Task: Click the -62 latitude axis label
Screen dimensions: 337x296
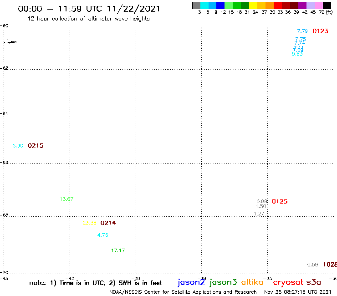Action: [x=4, y=68]
